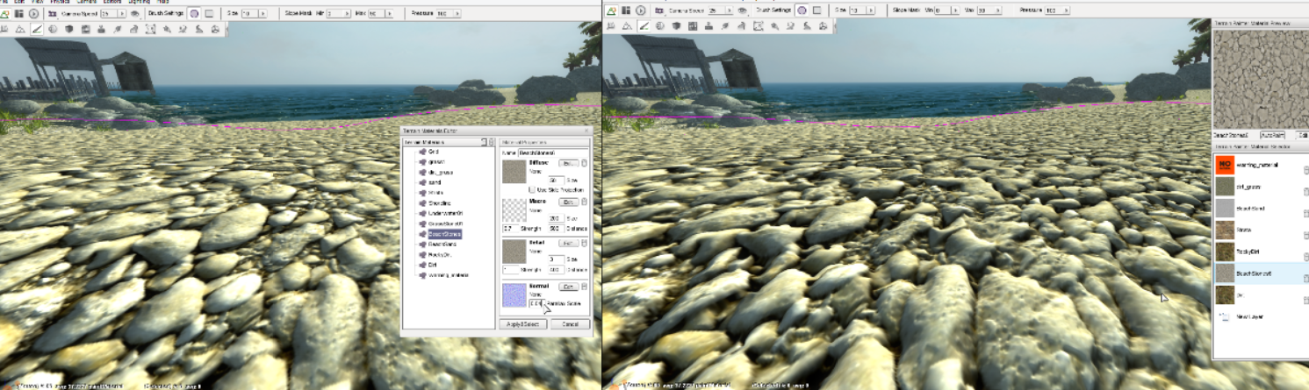
Task: Click the new terrain material icon in dialog
Action: point(483,142)
